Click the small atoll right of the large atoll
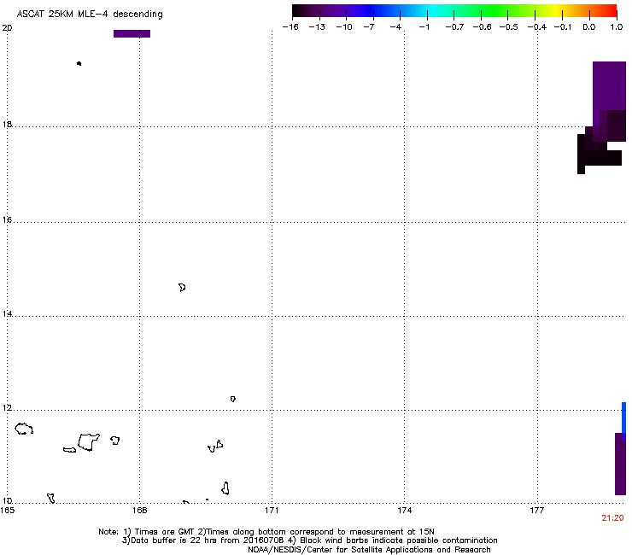Screen dimensions: 632x555 point(115,440)
